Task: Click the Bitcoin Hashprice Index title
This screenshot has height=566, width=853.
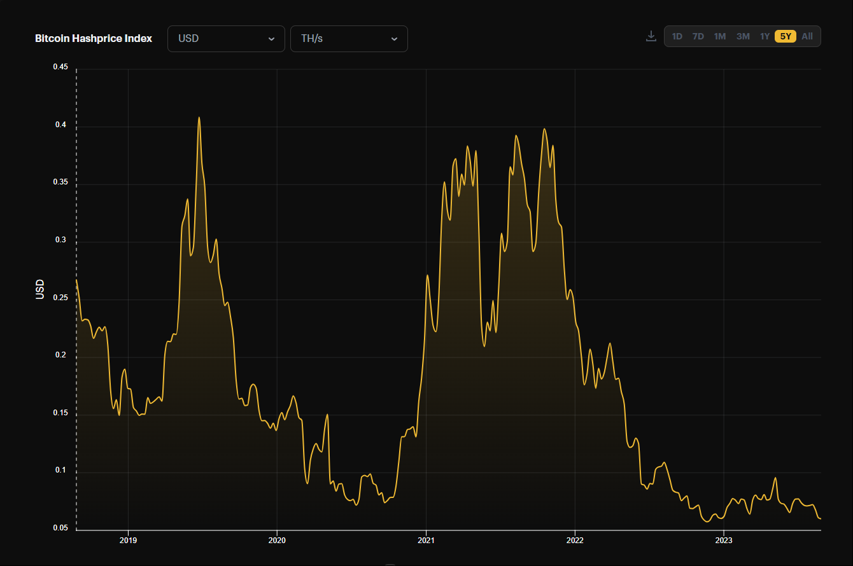Action: [94, 39]
